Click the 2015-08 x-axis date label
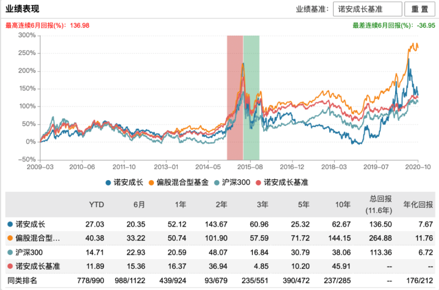 [250, 167]
